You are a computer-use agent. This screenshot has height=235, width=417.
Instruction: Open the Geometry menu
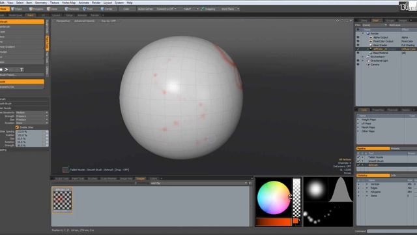41,3
